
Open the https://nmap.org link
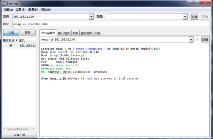pos(89,49)
